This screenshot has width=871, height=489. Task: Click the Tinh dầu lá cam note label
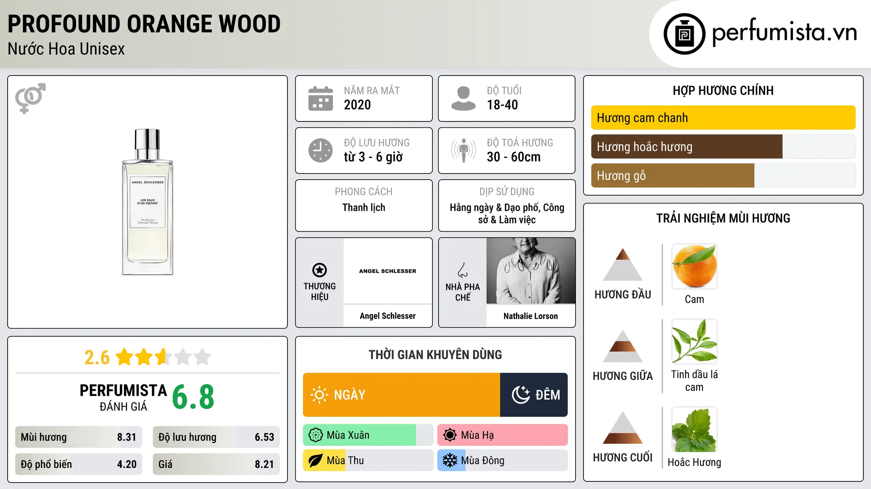click(694, 381)
